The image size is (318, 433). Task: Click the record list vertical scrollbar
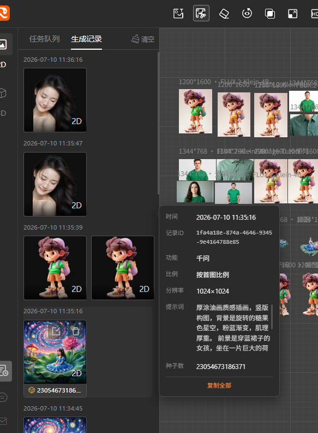click(158, 123)
